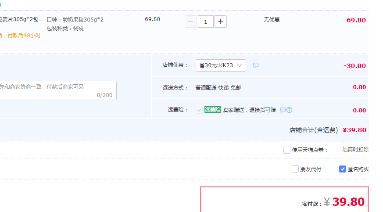
Task: Open the comment icon beside 退换货可赔
Action: click(283, 110)
